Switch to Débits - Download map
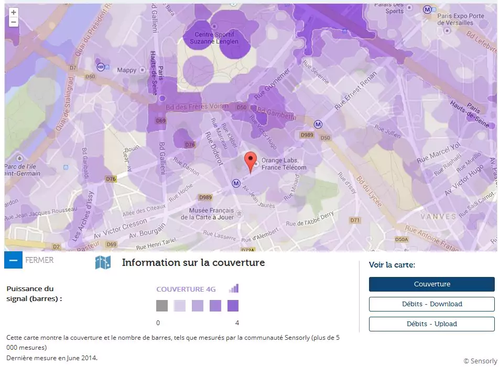Viewport: 499px width, 367px height. [431, 304]
